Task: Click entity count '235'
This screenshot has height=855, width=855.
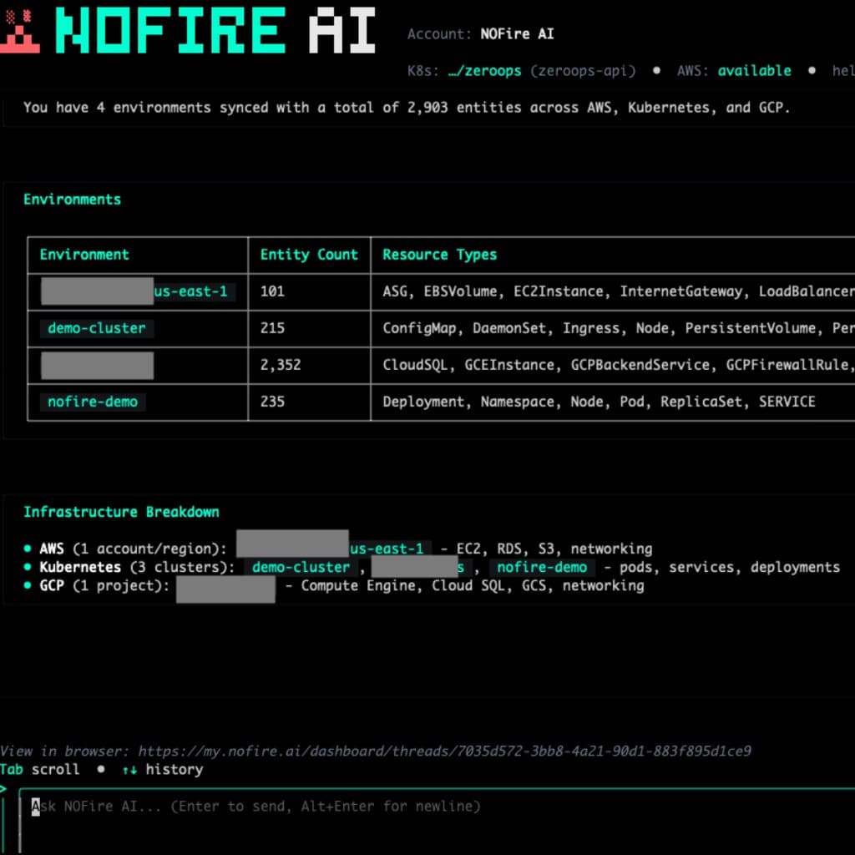Action: [272, 402]
